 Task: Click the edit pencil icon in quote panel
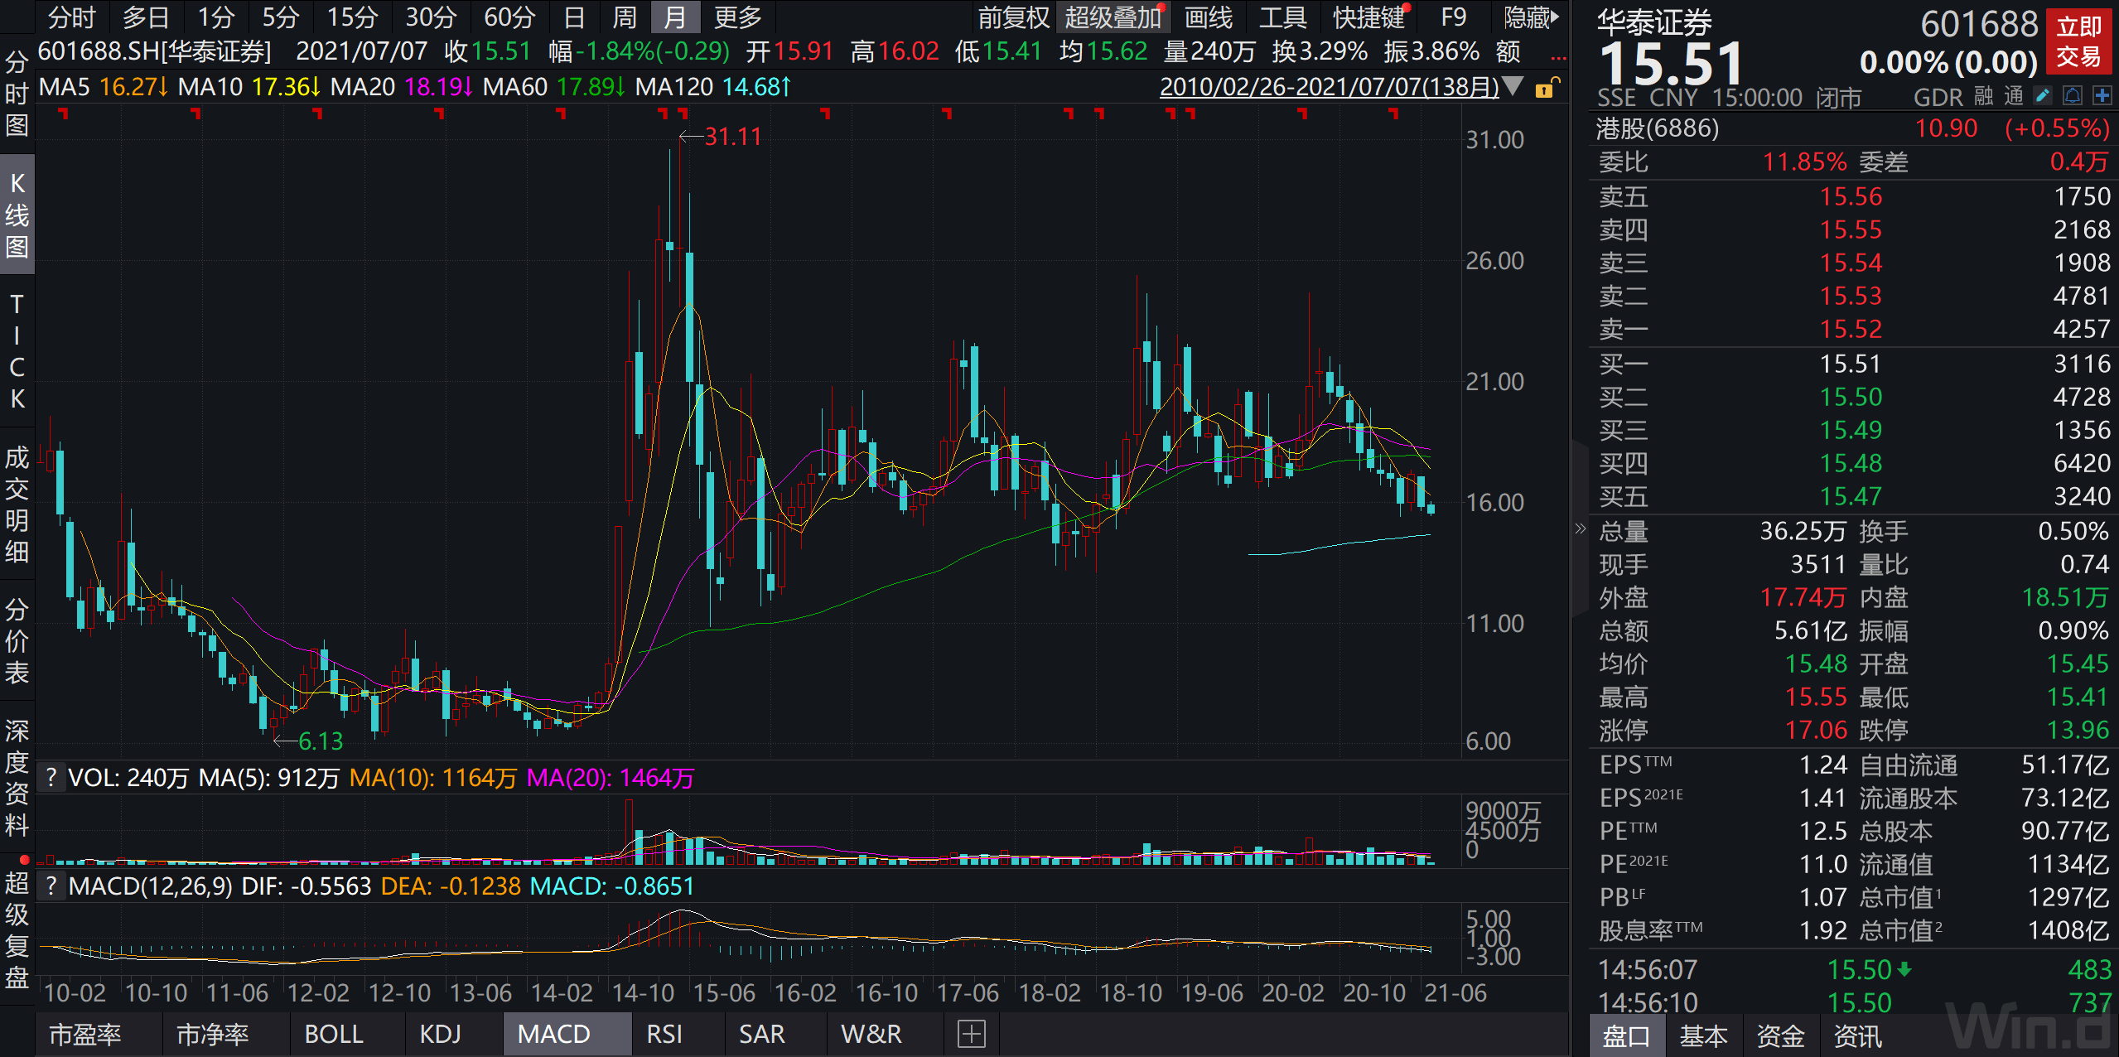click(x=2043, y=96)
